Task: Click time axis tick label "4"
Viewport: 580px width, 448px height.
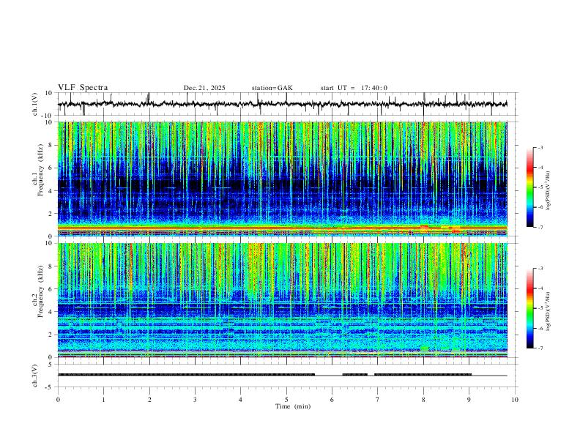Action: (x=240, y=400)
